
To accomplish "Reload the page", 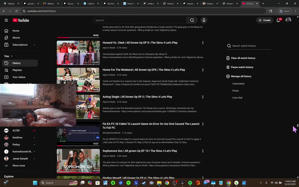I will [16, 11].
